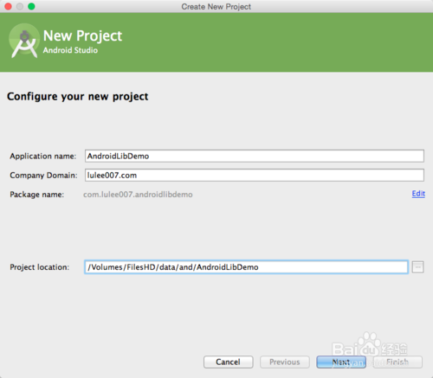Click the "Package name:" label
Viewport: 433px width, 378px height.
37,195
